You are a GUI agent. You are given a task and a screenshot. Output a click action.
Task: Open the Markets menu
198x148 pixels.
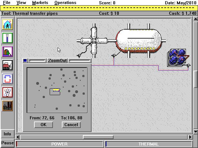tap(40, 3)
